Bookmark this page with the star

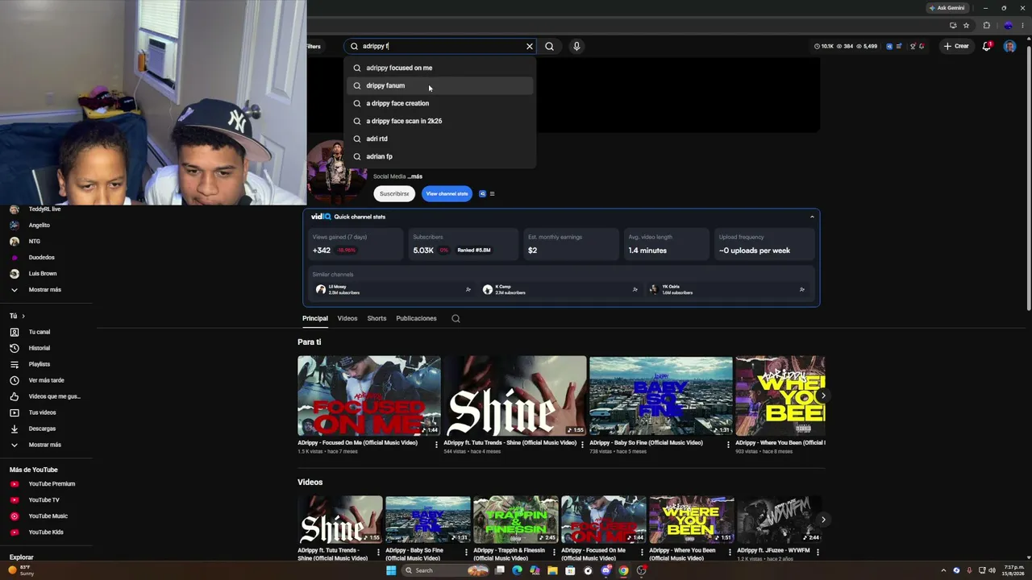[966, 25]
